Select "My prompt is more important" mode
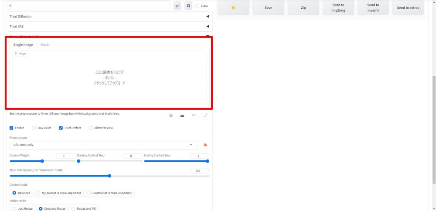Viewport: 436px width, 211px height. pos(58,193)
